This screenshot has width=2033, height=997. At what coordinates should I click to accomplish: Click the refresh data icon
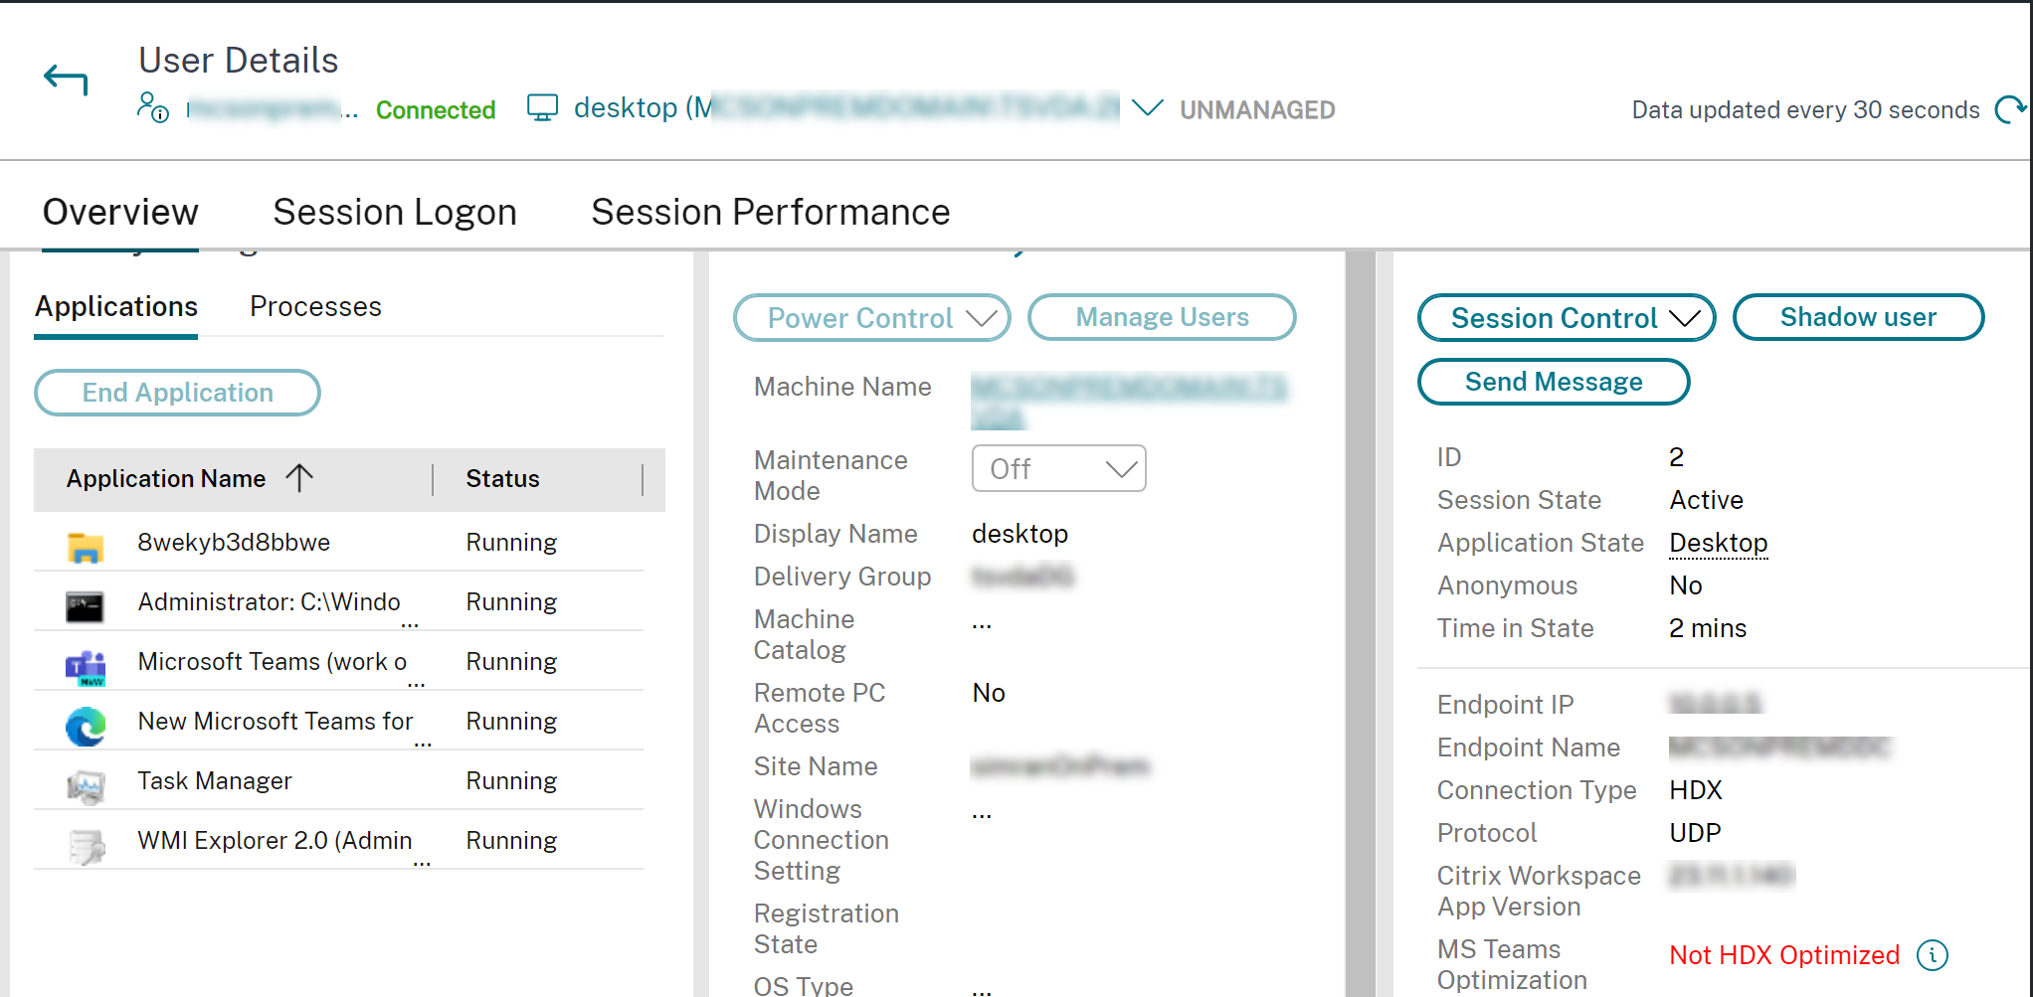tap(2010, 109)
